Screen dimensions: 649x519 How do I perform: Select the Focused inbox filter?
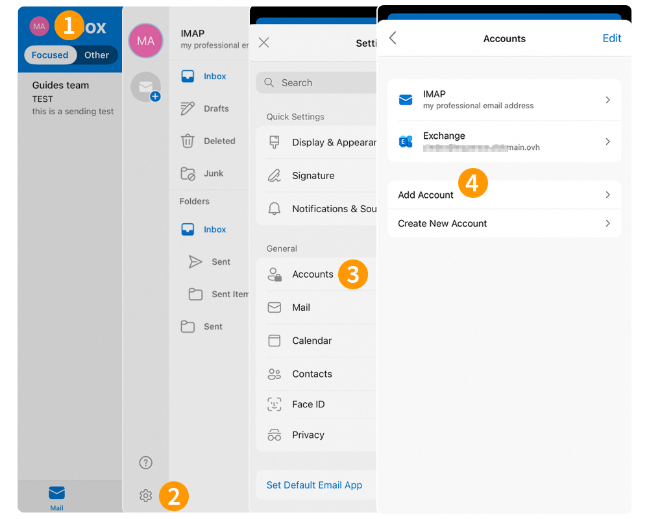50,55
